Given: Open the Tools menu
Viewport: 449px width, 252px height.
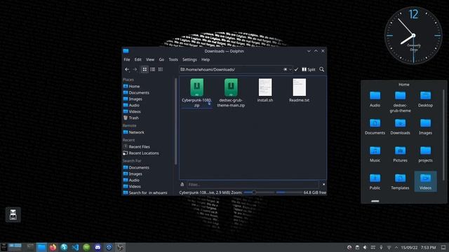Looking at the screenshot, I should [x=173, y=59].
